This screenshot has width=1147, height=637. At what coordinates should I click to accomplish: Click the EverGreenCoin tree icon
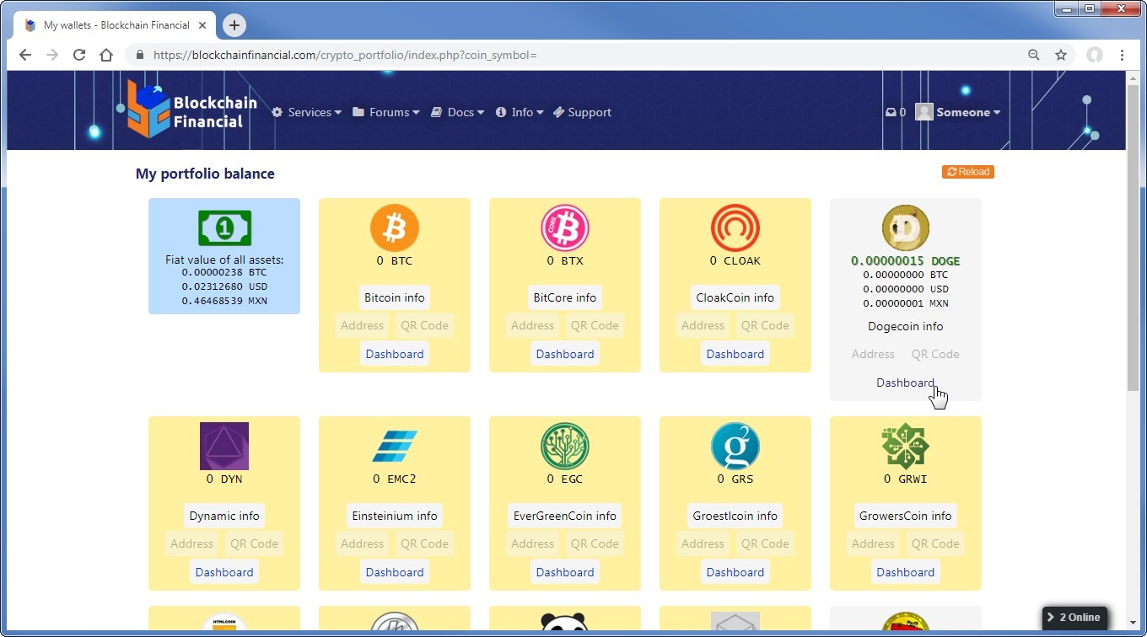[x=564, y=446]
